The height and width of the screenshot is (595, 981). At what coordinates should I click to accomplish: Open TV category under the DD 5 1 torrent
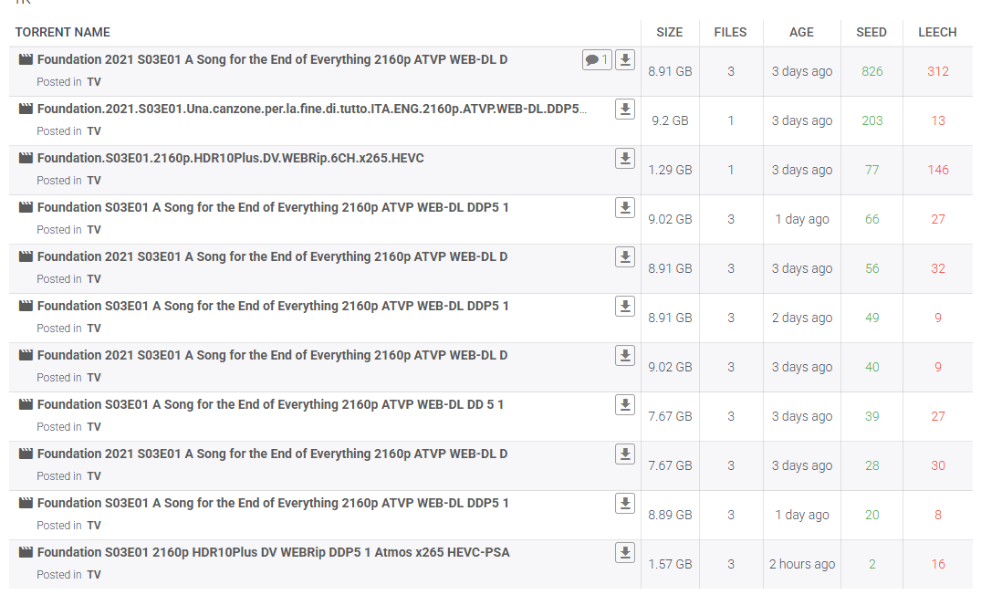pyautogui.click(x=94, y=427)
